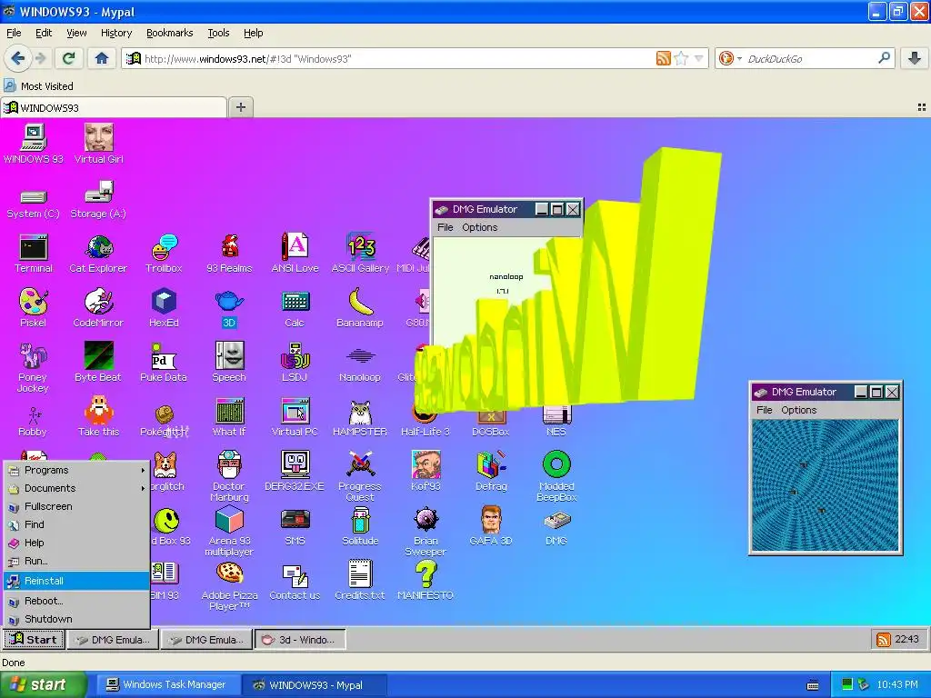Open 93 Realms icon
931x698 pixels.
[229, 254]
